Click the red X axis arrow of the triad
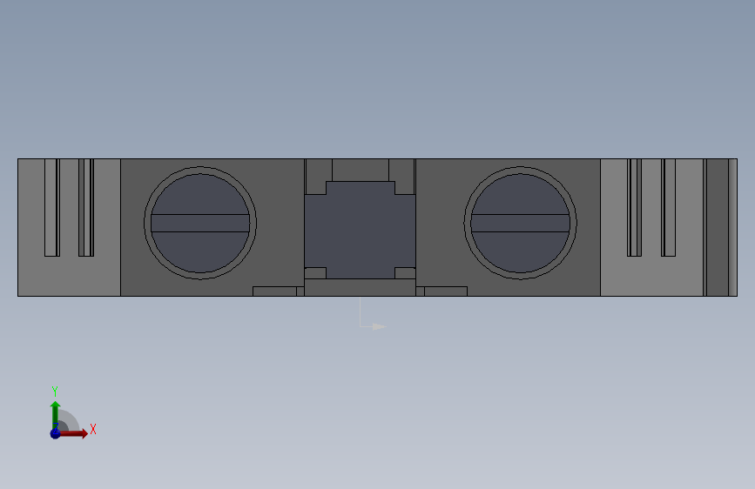Screen dimensions: 755x489 coord(73,433)
